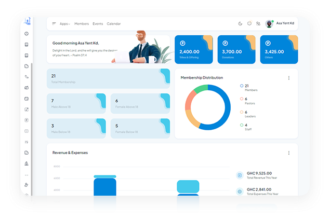Viewport: 330px width, 219px height.
Task: Toggle dark mode with the moon icon
Action: coord(240,23)
